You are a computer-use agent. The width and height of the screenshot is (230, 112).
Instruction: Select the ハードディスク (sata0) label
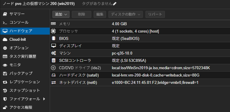(79, 75)
